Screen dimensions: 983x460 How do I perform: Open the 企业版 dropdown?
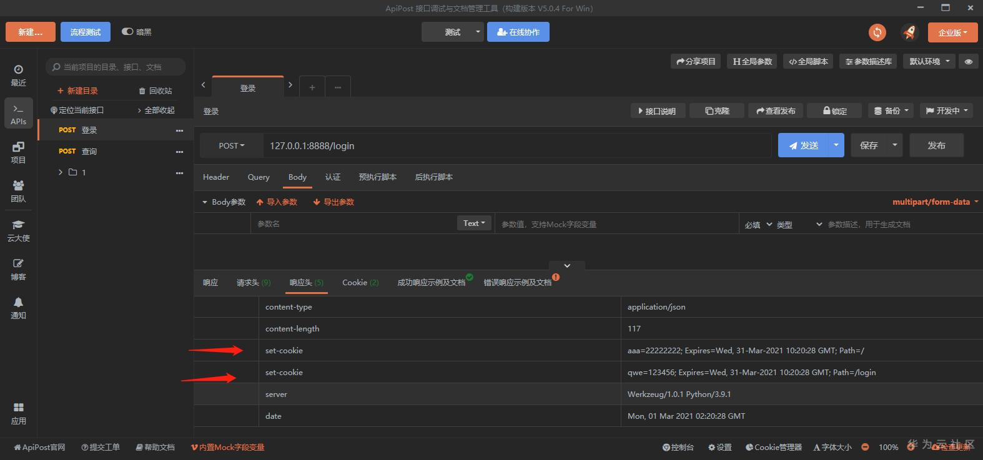[952, 32]
